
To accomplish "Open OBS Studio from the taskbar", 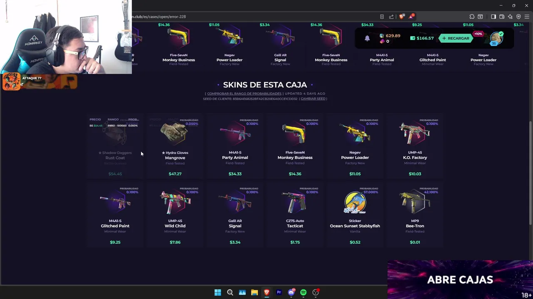I will 316,292.
